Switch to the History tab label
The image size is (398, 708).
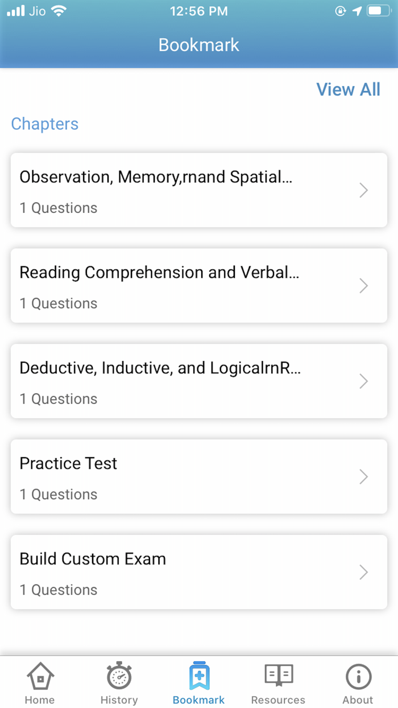click(x=119, y=700)
